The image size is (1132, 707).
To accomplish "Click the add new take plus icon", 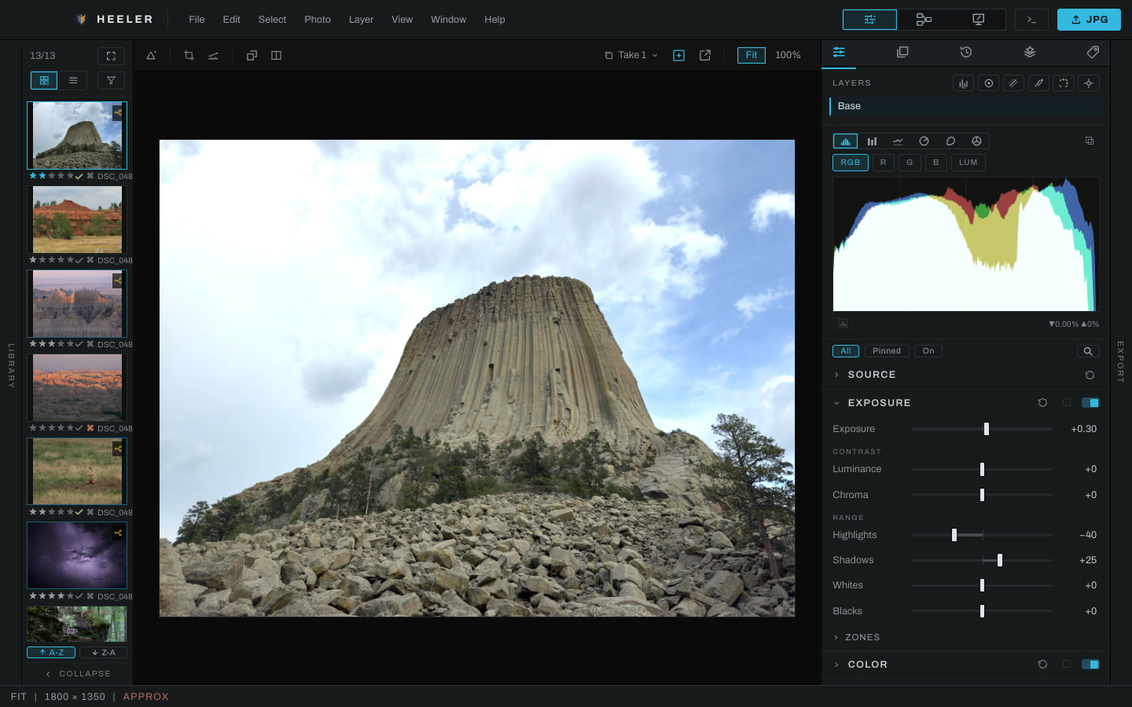I will pos(679,56).
